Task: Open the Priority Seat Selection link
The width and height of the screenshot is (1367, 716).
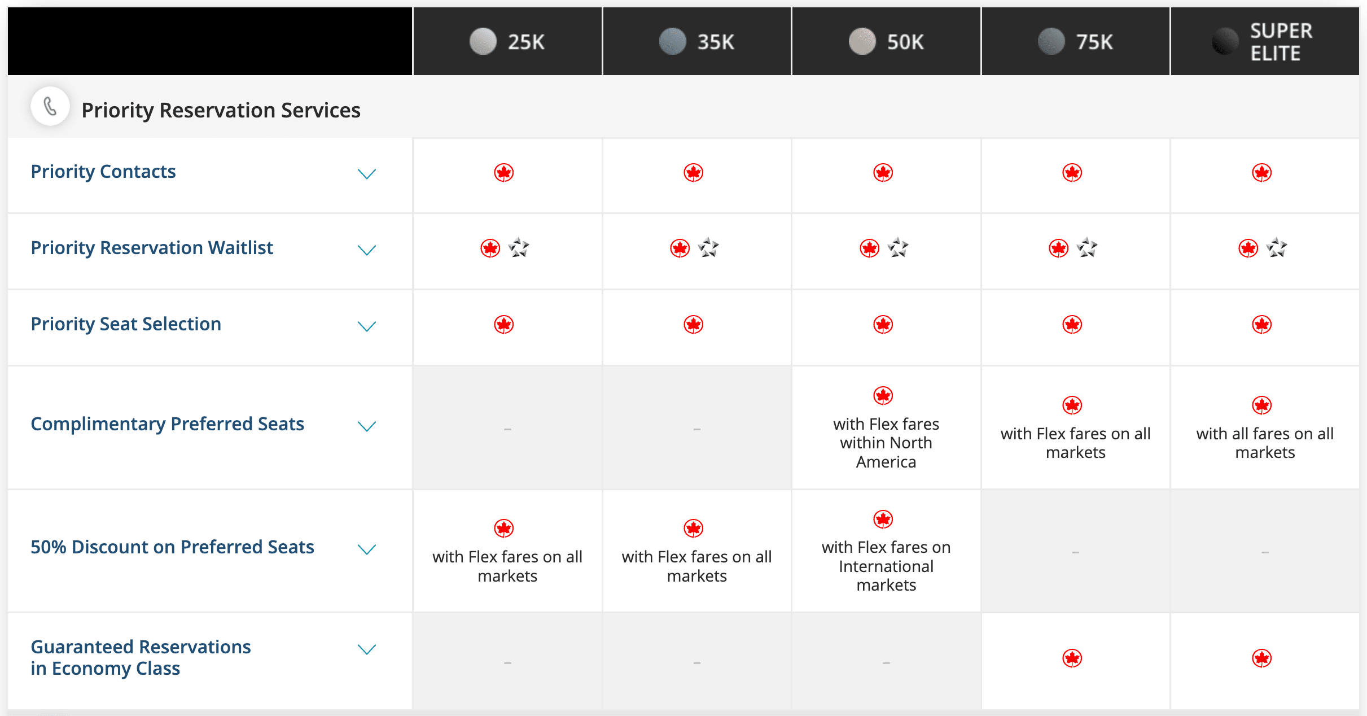Action: point(126,324)
